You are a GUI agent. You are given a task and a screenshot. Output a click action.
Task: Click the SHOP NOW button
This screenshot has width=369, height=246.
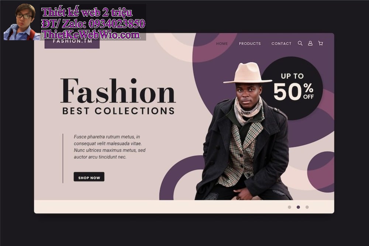[x=89, y=177]
